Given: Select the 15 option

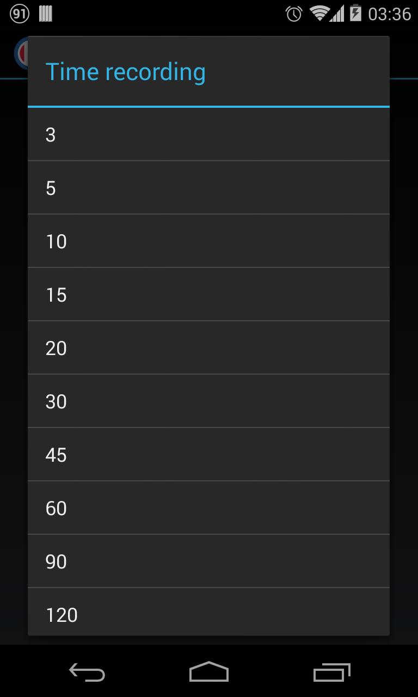Looking at the screenshot, I should tap(208, 295).
